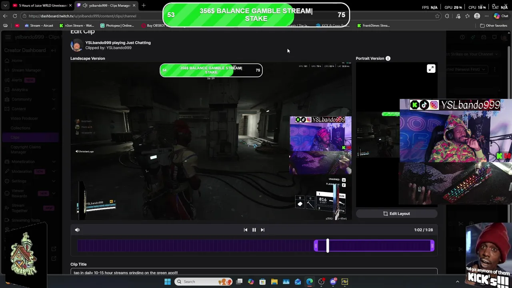Open the YSLbando999 channel avatar

point(76,45)
